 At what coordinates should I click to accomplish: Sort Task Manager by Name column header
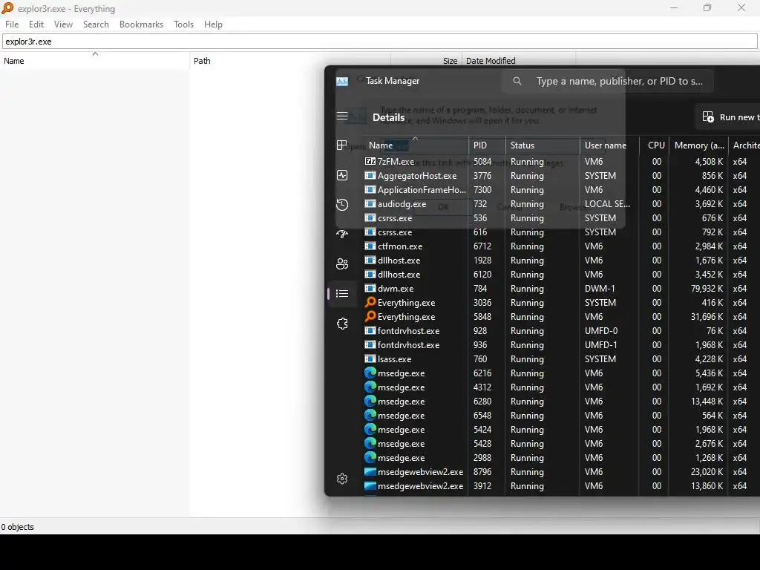tap(416, 145)
